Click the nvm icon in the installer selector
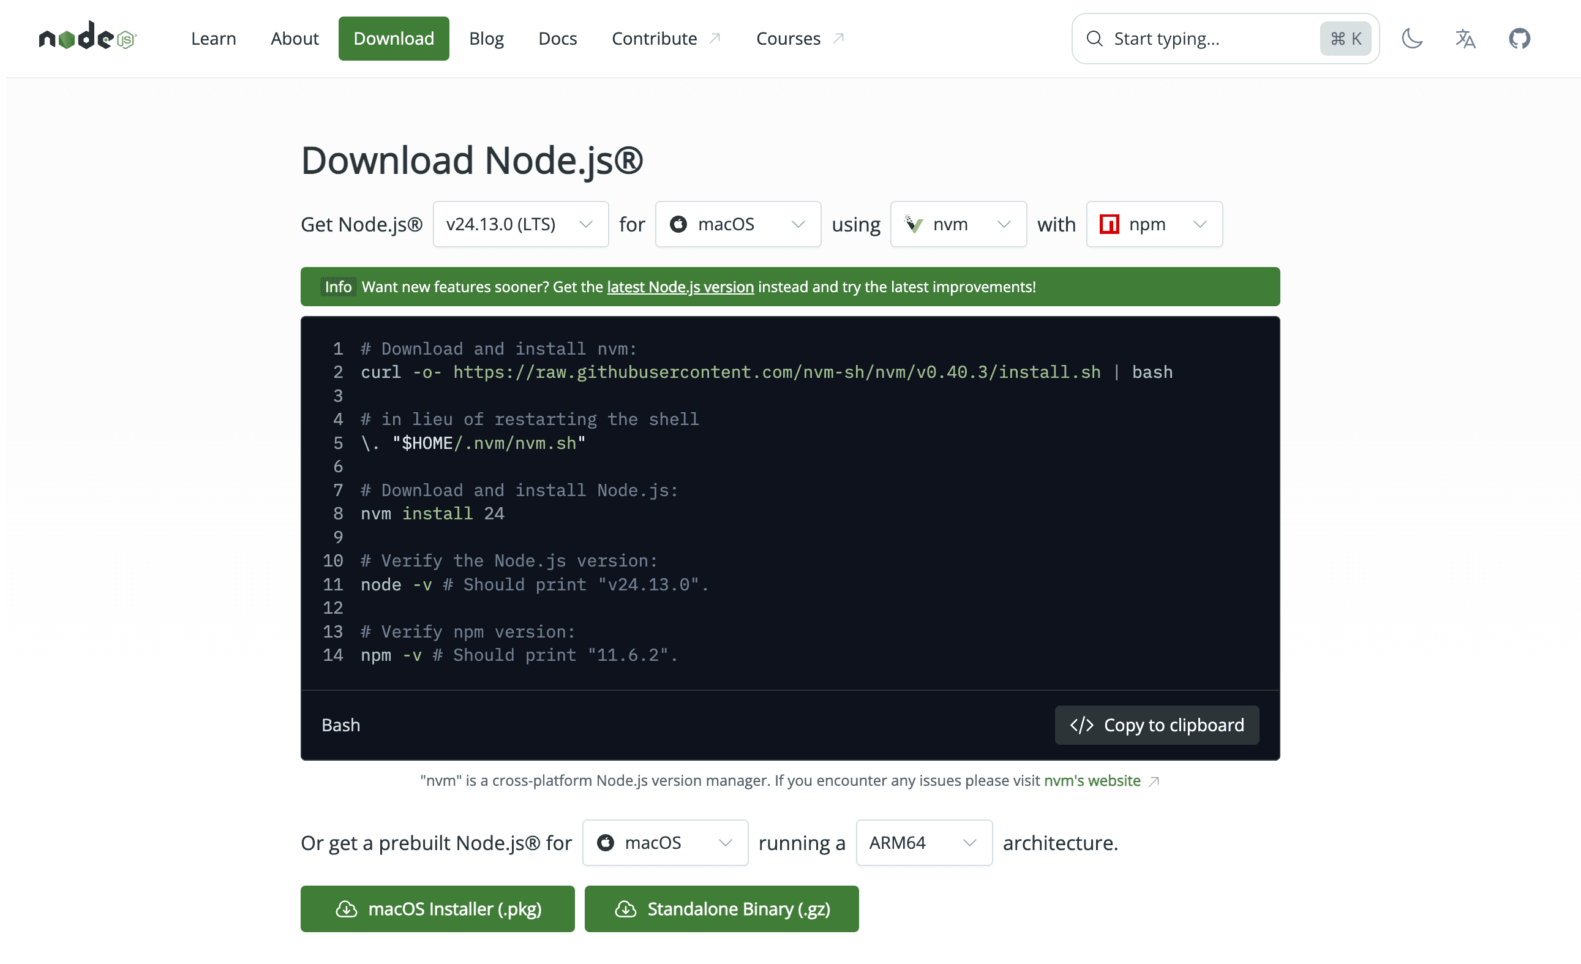Screen dimensions: 1581x964 914,224
